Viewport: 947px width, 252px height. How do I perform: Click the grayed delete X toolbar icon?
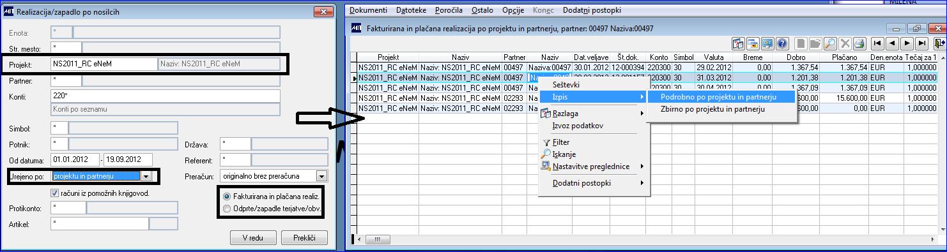pos(845,43)
